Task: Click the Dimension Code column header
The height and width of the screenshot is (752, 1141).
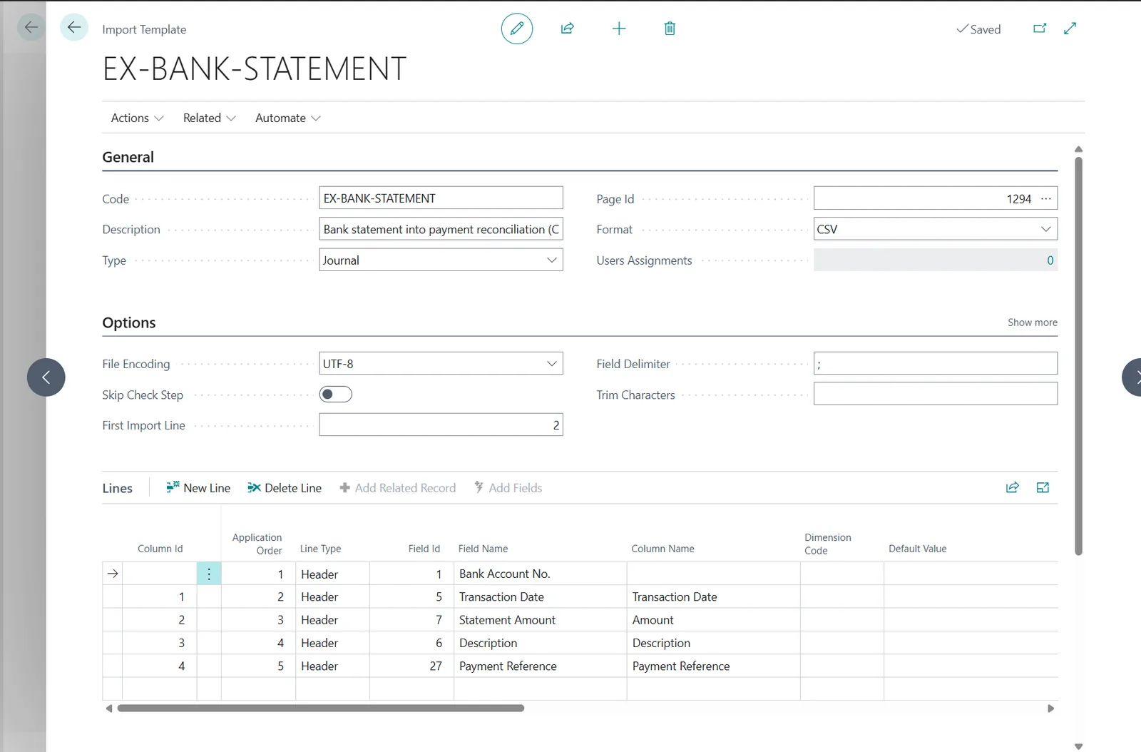Action: (x=827, y=544)
